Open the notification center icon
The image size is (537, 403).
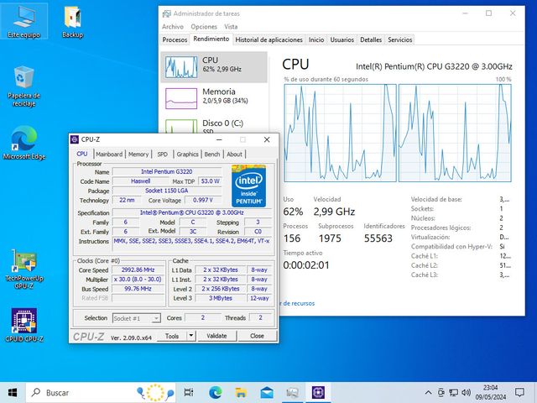click(x=519, y=392)
